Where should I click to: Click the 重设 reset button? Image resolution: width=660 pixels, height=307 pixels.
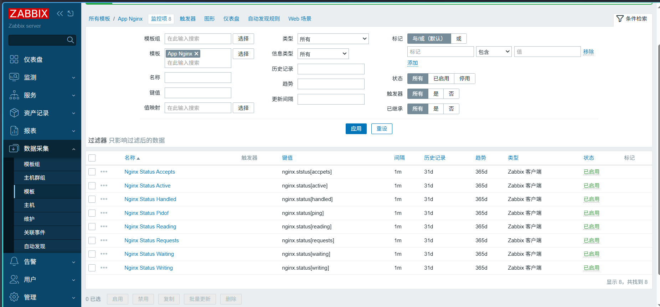(x=382, y=129)
